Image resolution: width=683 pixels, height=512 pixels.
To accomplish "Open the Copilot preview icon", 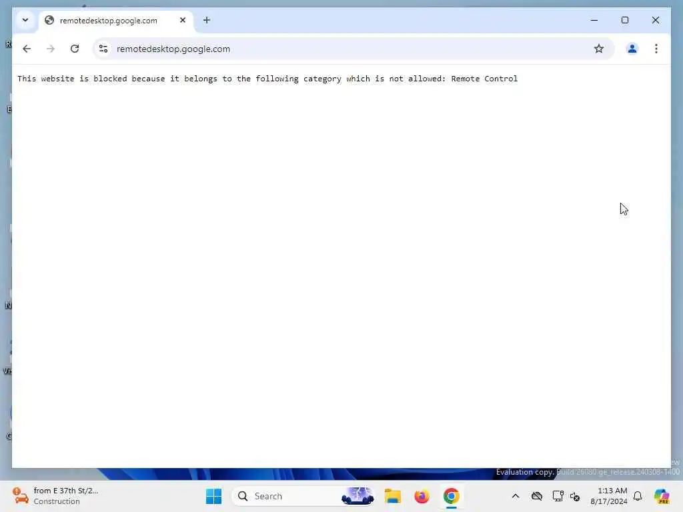I will tap(662, 496).
